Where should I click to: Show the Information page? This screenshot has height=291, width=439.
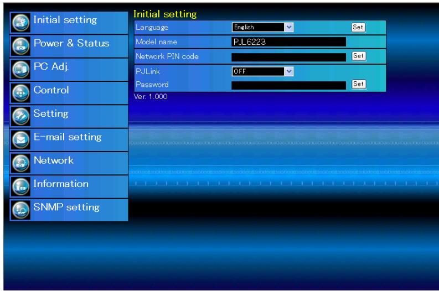tap(61, 184)
